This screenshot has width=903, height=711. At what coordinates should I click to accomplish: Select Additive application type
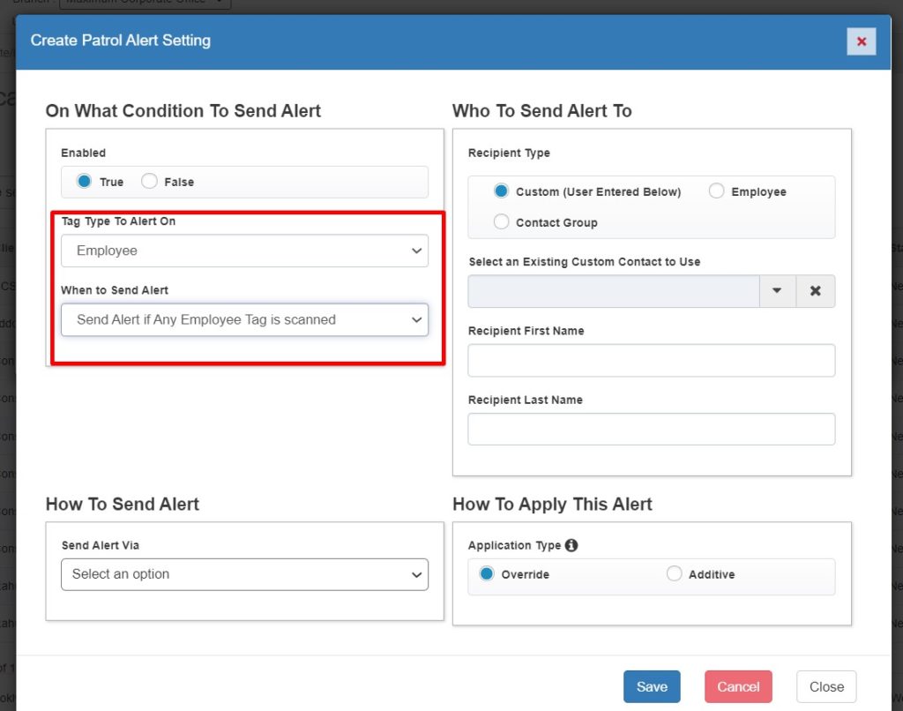click(675, 574)
